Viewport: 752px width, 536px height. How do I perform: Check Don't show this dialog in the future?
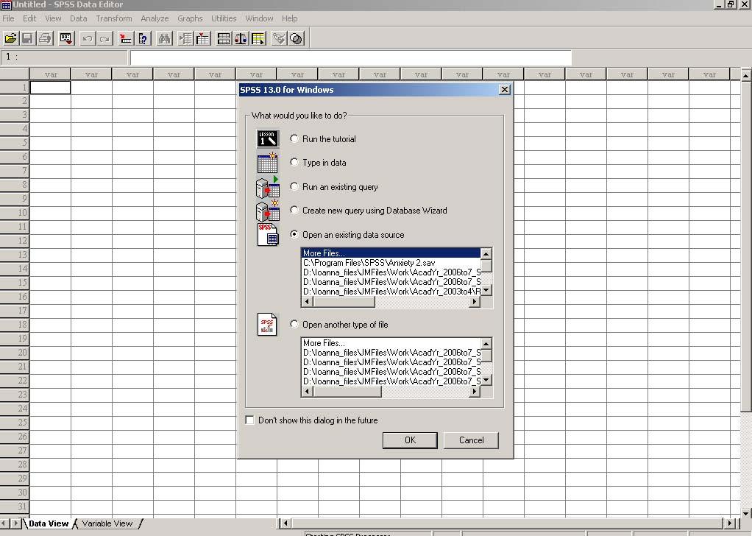(x=250, y=420)
